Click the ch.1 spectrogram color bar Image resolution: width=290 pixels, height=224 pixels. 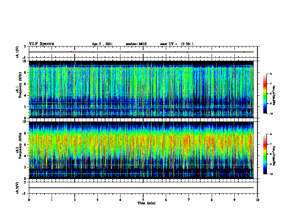[x=265, y=94]
